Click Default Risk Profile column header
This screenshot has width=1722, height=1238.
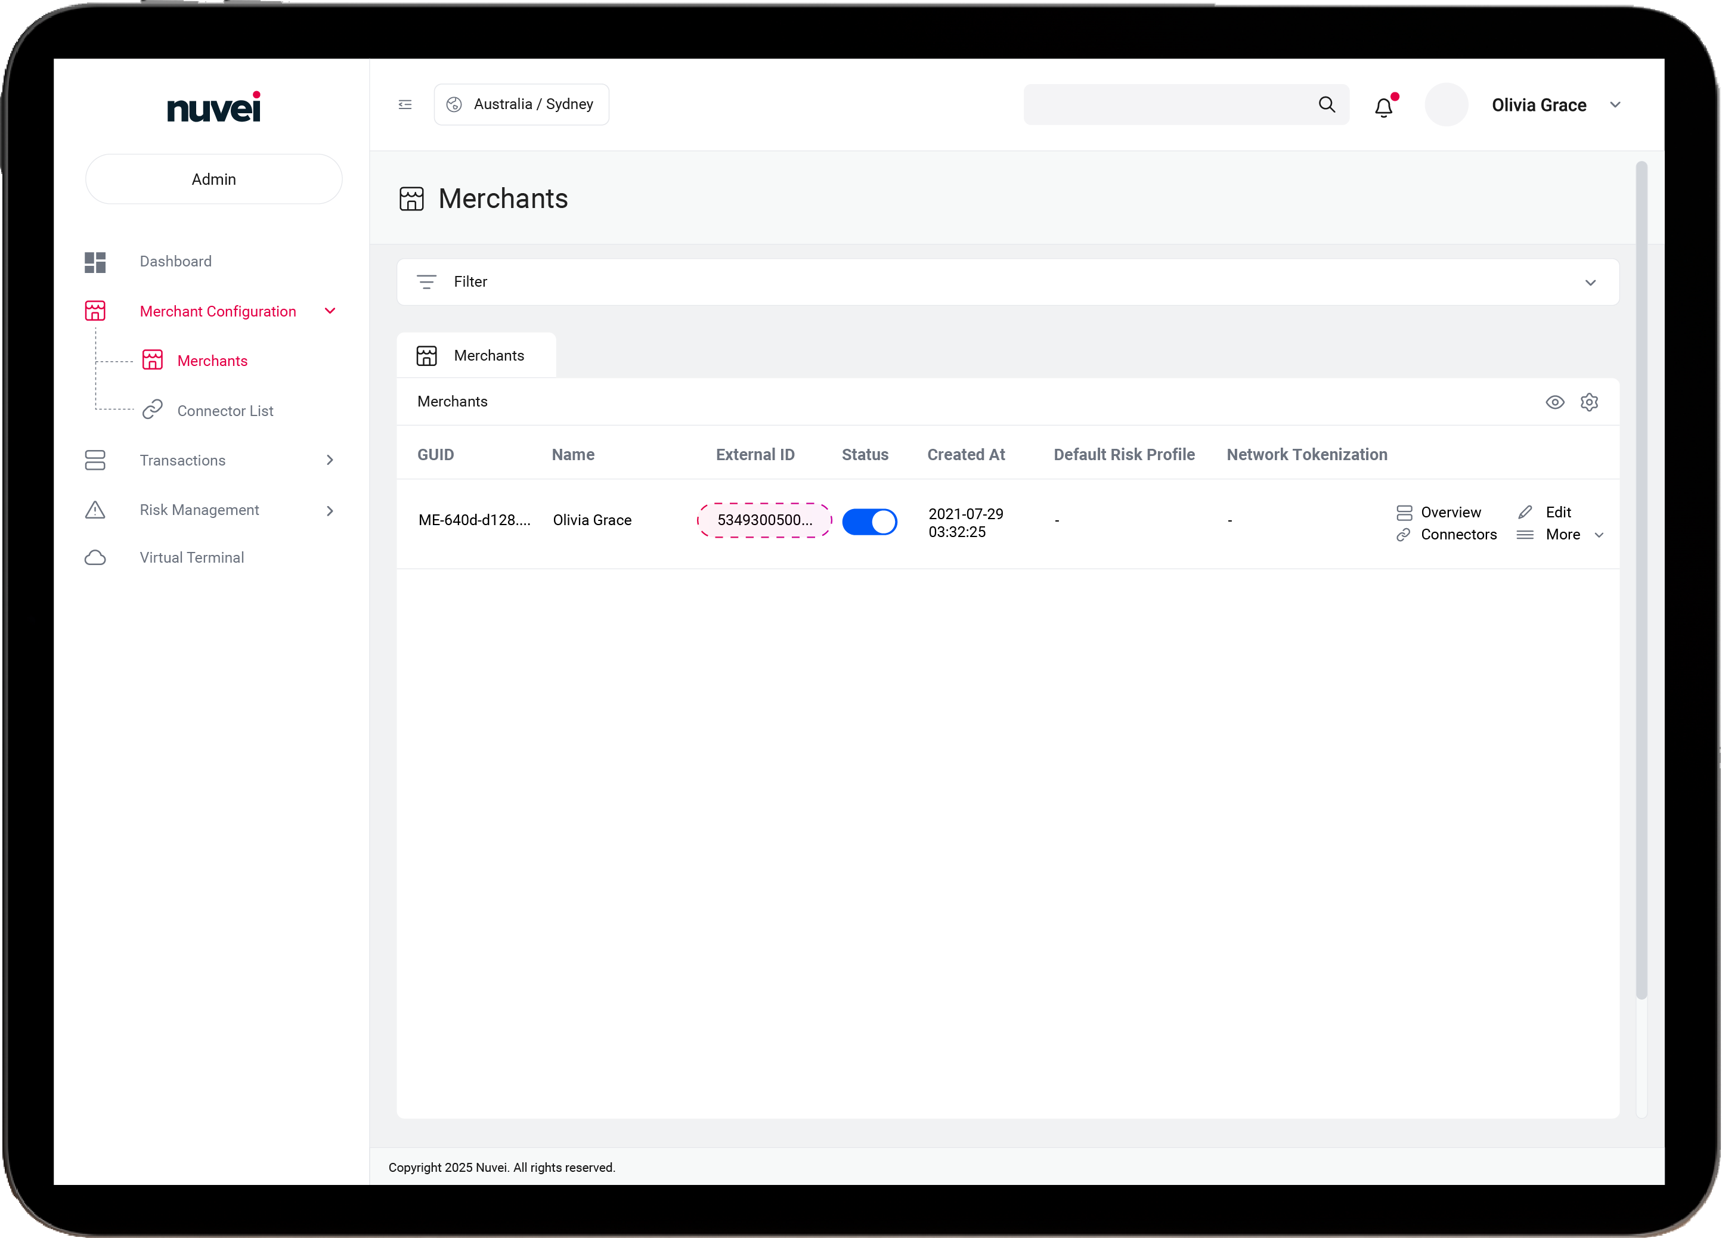click(x=1124, y=455)
